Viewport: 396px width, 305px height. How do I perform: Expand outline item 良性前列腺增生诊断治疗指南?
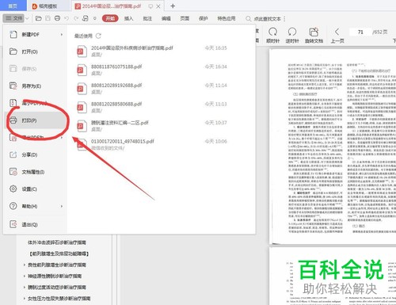(25, 265)
